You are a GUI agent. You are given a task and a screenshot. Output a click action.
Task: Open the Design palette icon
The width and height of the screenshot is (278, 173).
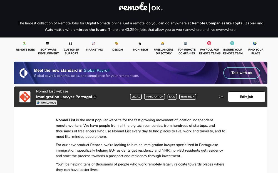tap(117, 43)
